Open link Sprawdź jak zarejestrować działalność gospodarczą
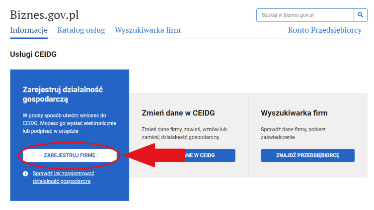The image size is (374, 210). tap(64, 177)
